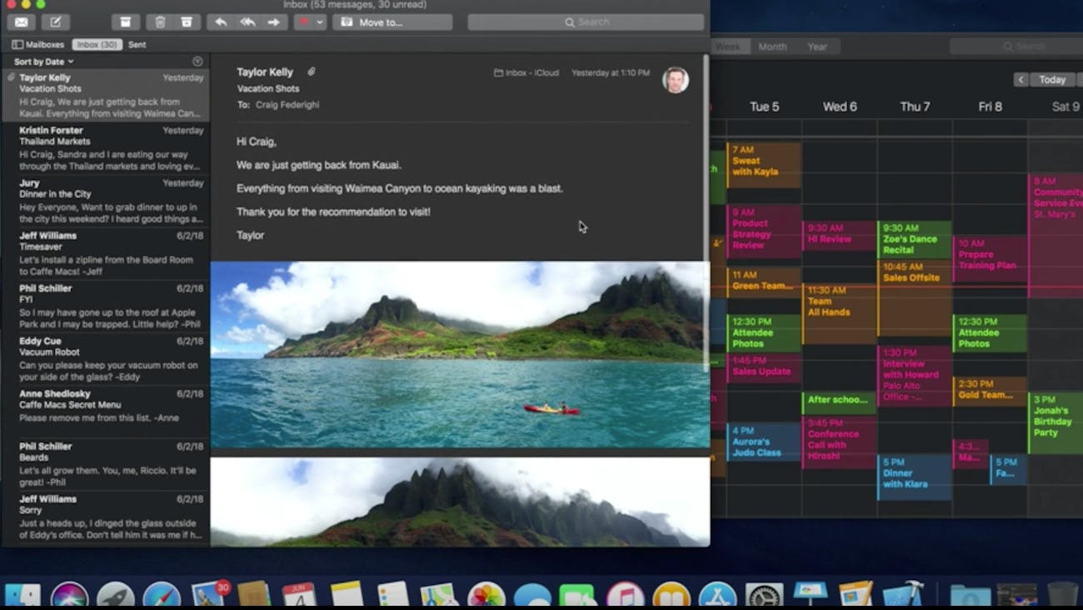
Task: Select the Product Strategy Review event
Action: click(764, 232)
